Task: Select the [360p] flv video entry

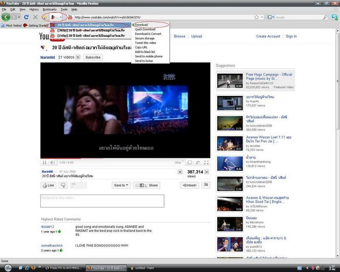Action: coord(91,30)
